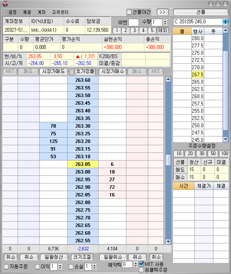Set order quantity preset 100
The image size is (231, 274).
click(225, 153)
